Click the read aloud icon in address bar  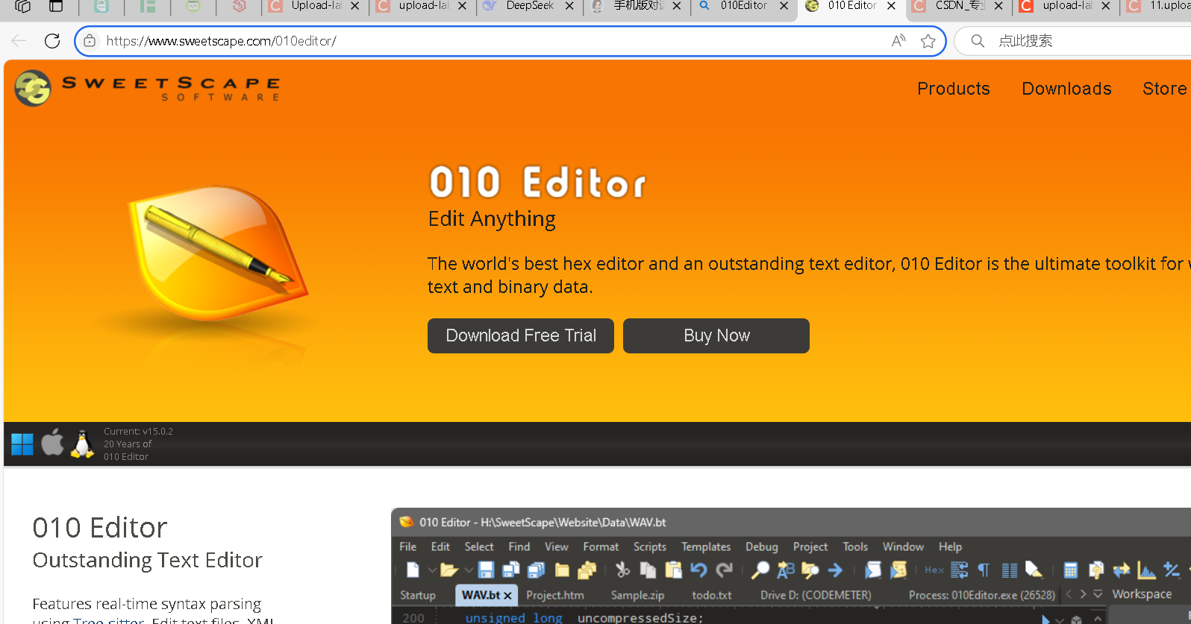pyautogui.click(x=898, y=41)
